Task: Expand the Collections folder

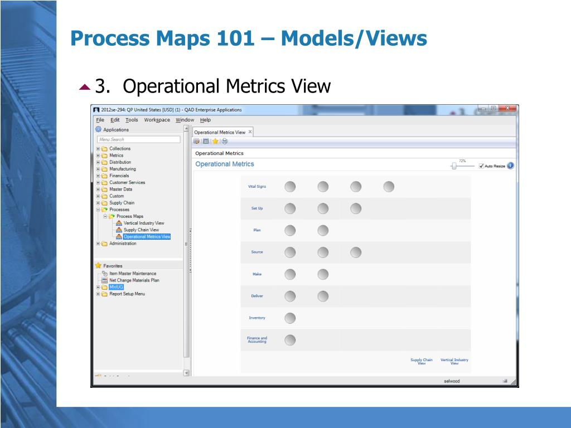Action: 98,148
